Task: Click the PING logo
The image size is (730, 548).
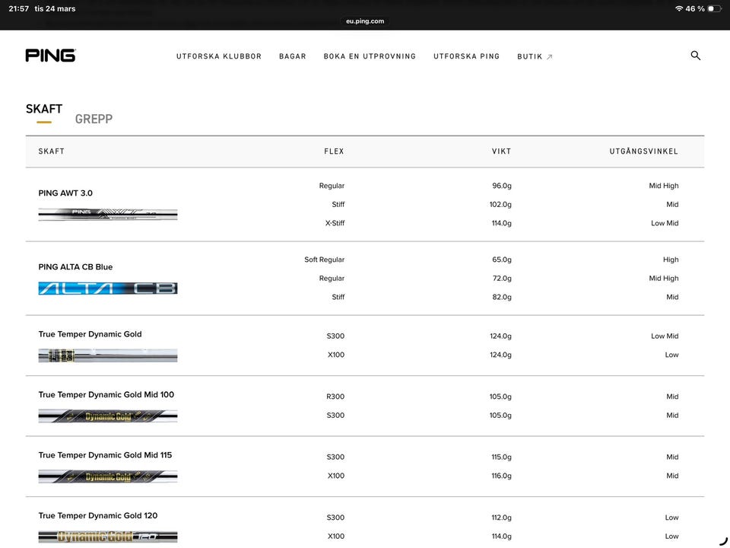Action: point(50,56)
